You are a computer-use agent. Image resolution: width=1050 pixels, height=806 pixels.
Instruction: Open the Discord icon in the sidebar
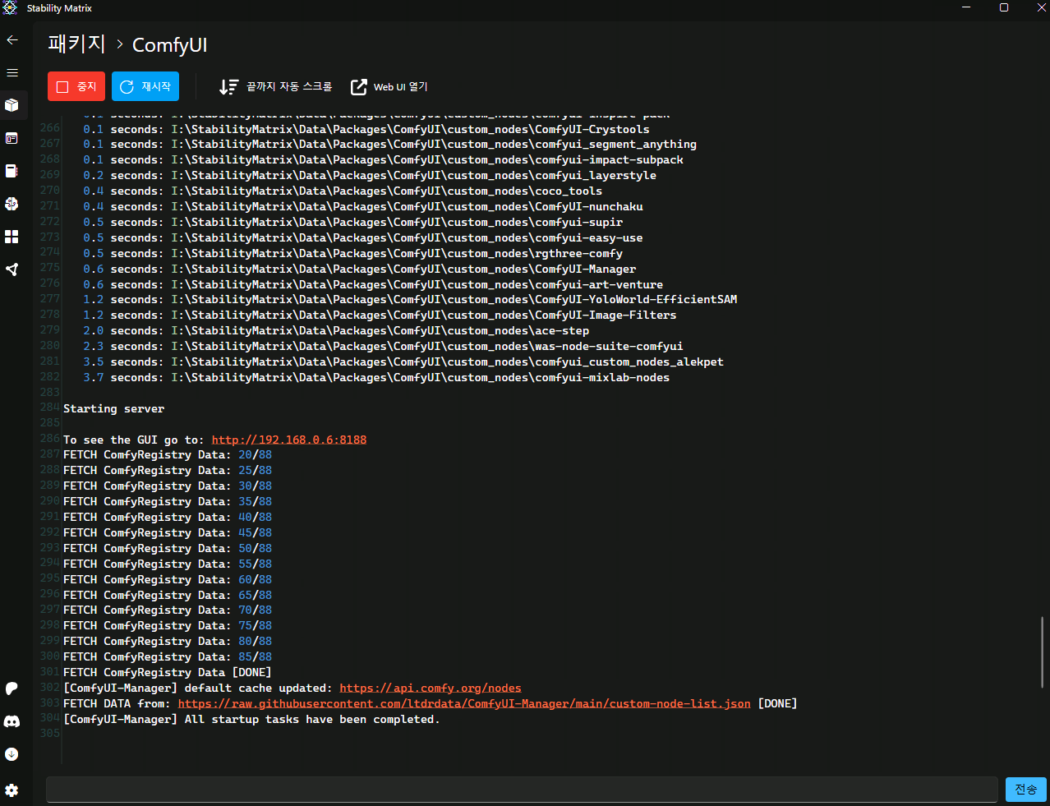[x=12, y=721]
